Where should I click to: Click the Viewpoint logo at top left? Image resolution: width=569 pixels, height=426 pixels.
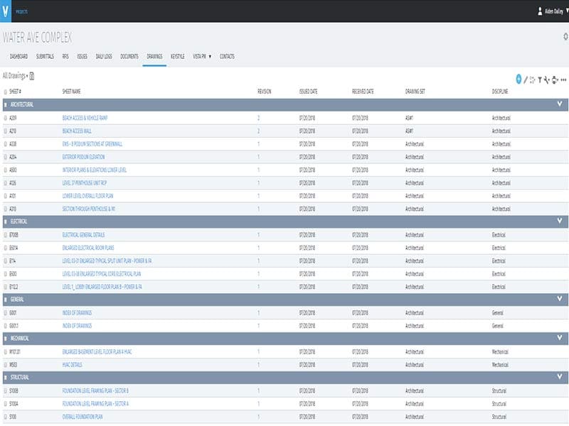6,11
